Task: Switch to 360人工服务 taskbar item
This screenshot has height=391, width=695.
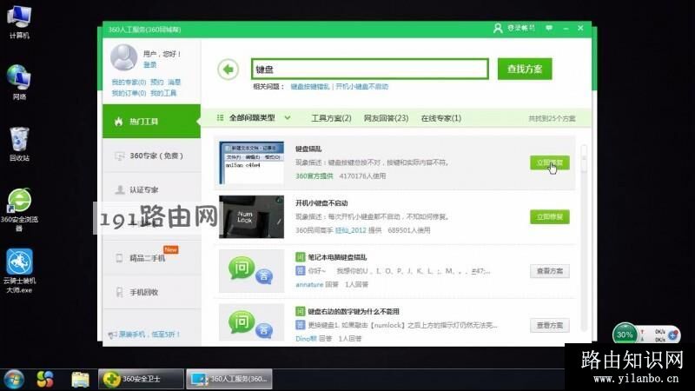Action: tap(229, 380)
